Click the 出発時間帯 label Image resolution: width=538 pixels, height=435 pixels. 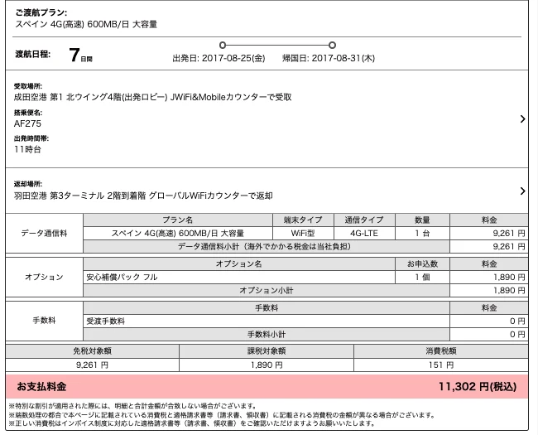(x=31, y=138)
